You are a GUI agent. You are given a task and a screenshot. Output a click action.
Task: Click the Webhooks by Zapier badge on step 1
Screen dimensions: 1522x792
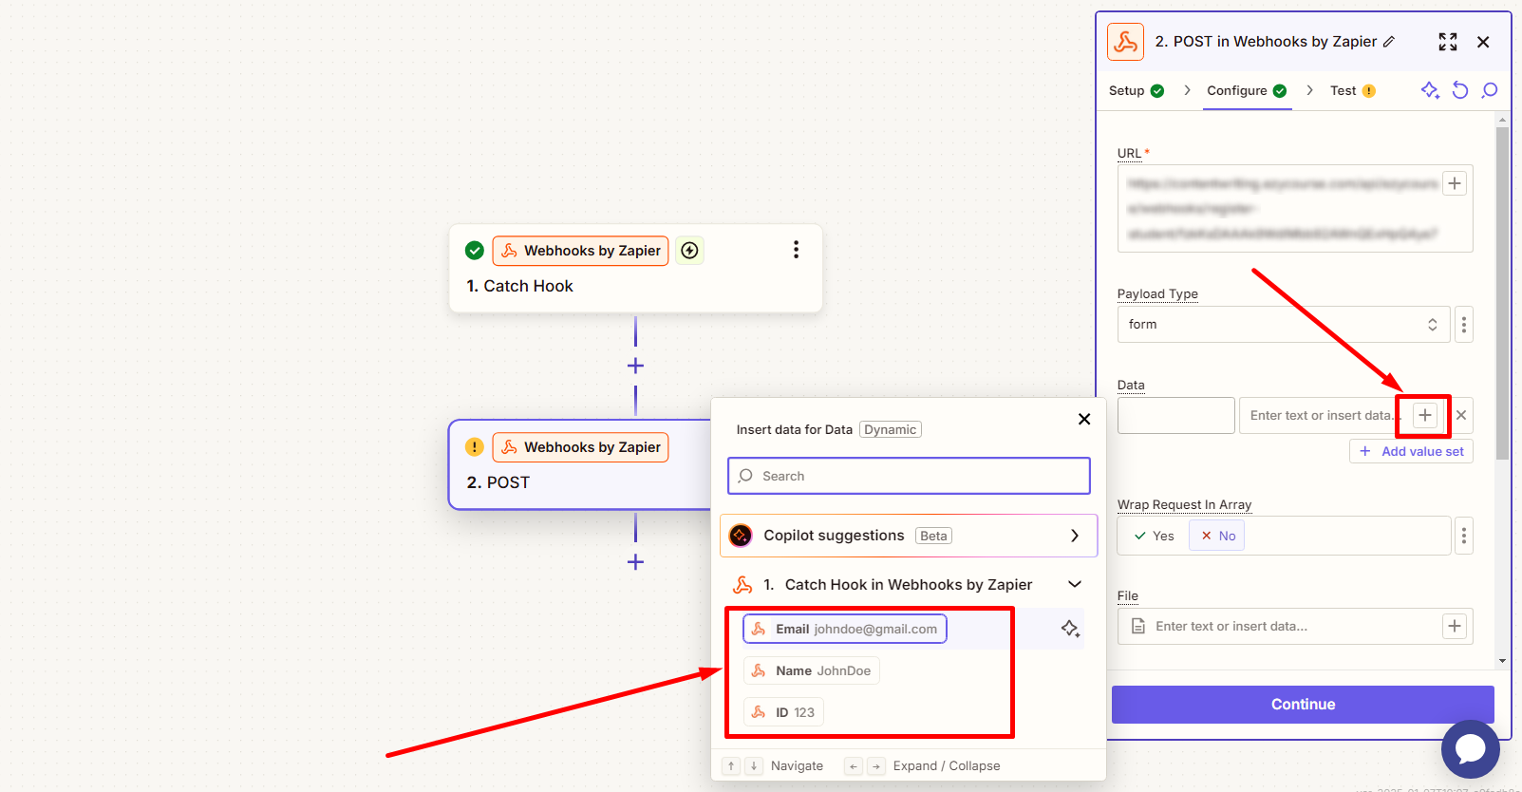tap(580, 251)
